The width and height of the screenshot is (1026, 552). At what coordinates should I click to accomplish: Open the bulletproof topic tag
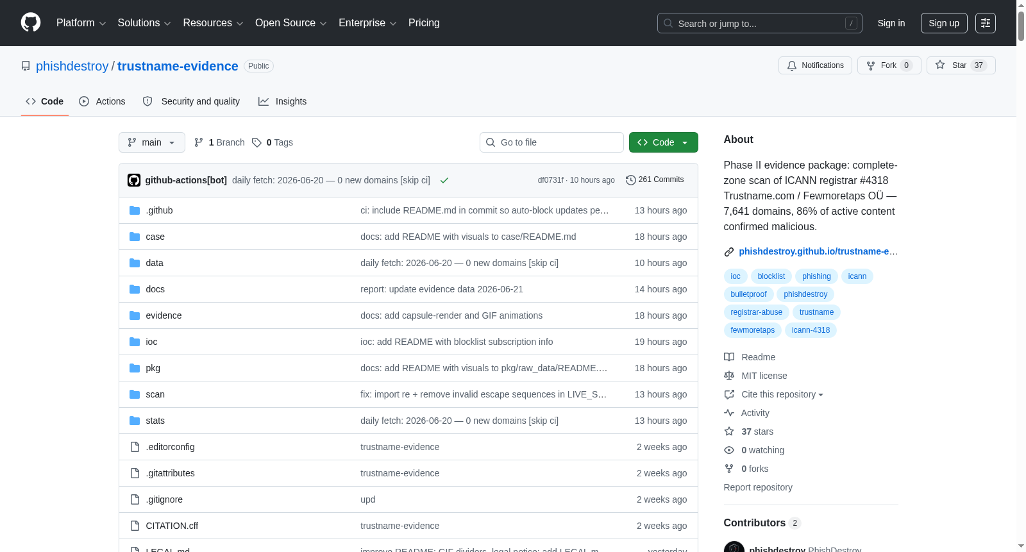(x=748, y=294)
